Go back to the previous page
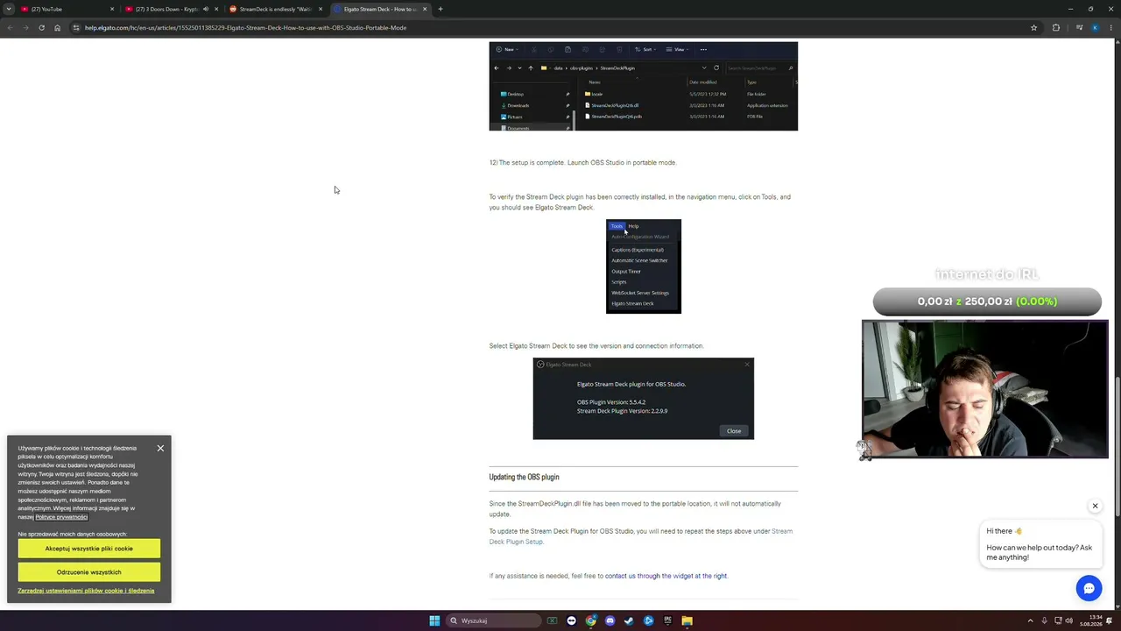 [10, 27]
